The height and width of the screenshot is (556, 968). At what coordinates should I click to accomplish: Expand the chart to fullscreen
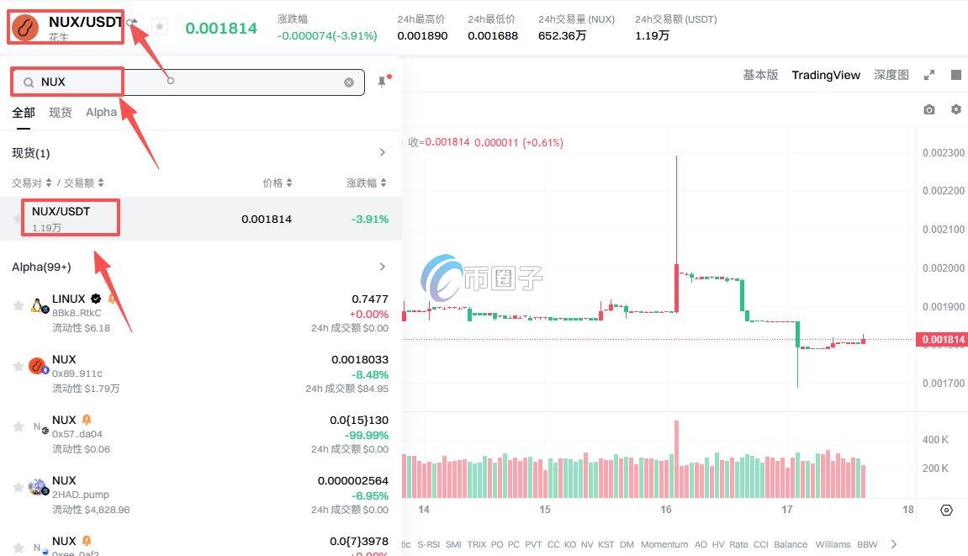pos(929,75)
